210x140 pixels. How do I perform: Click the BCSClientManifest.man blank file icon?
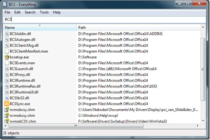[7, 51]
